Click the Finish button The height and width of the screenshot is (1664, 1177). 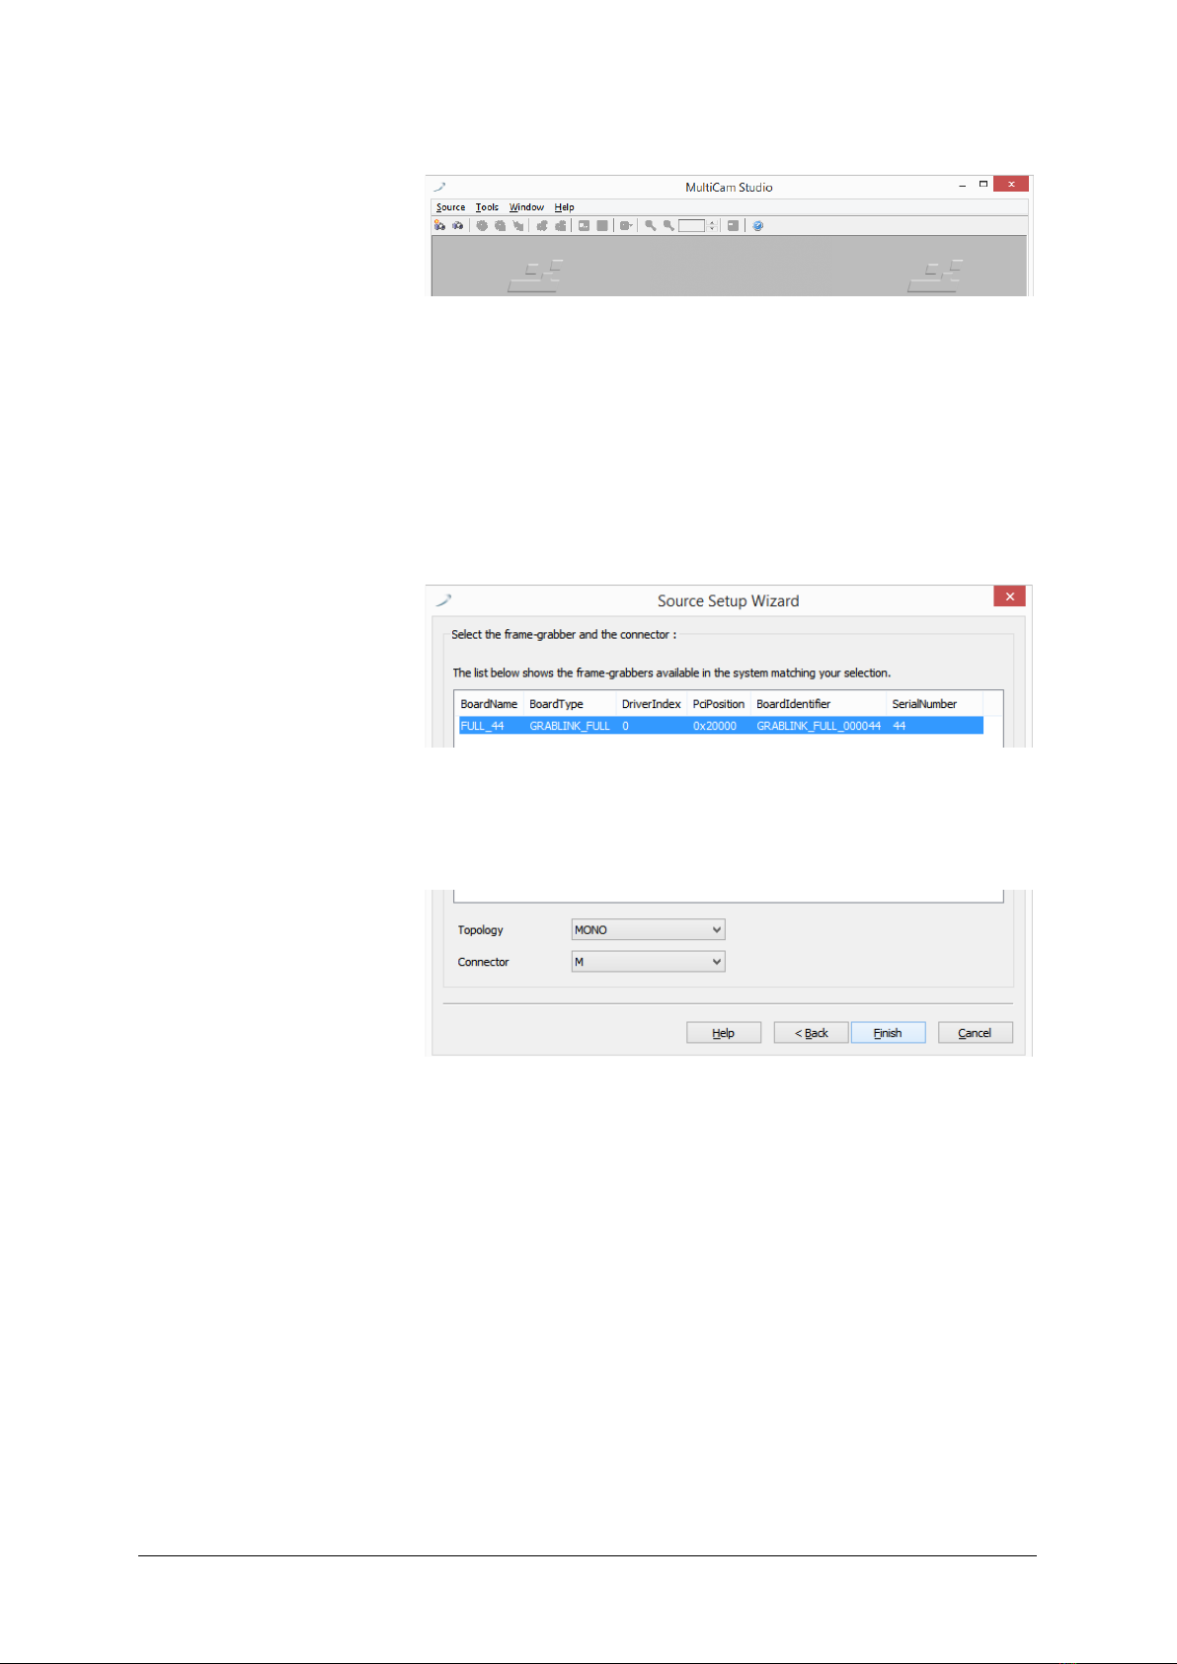888,1032
